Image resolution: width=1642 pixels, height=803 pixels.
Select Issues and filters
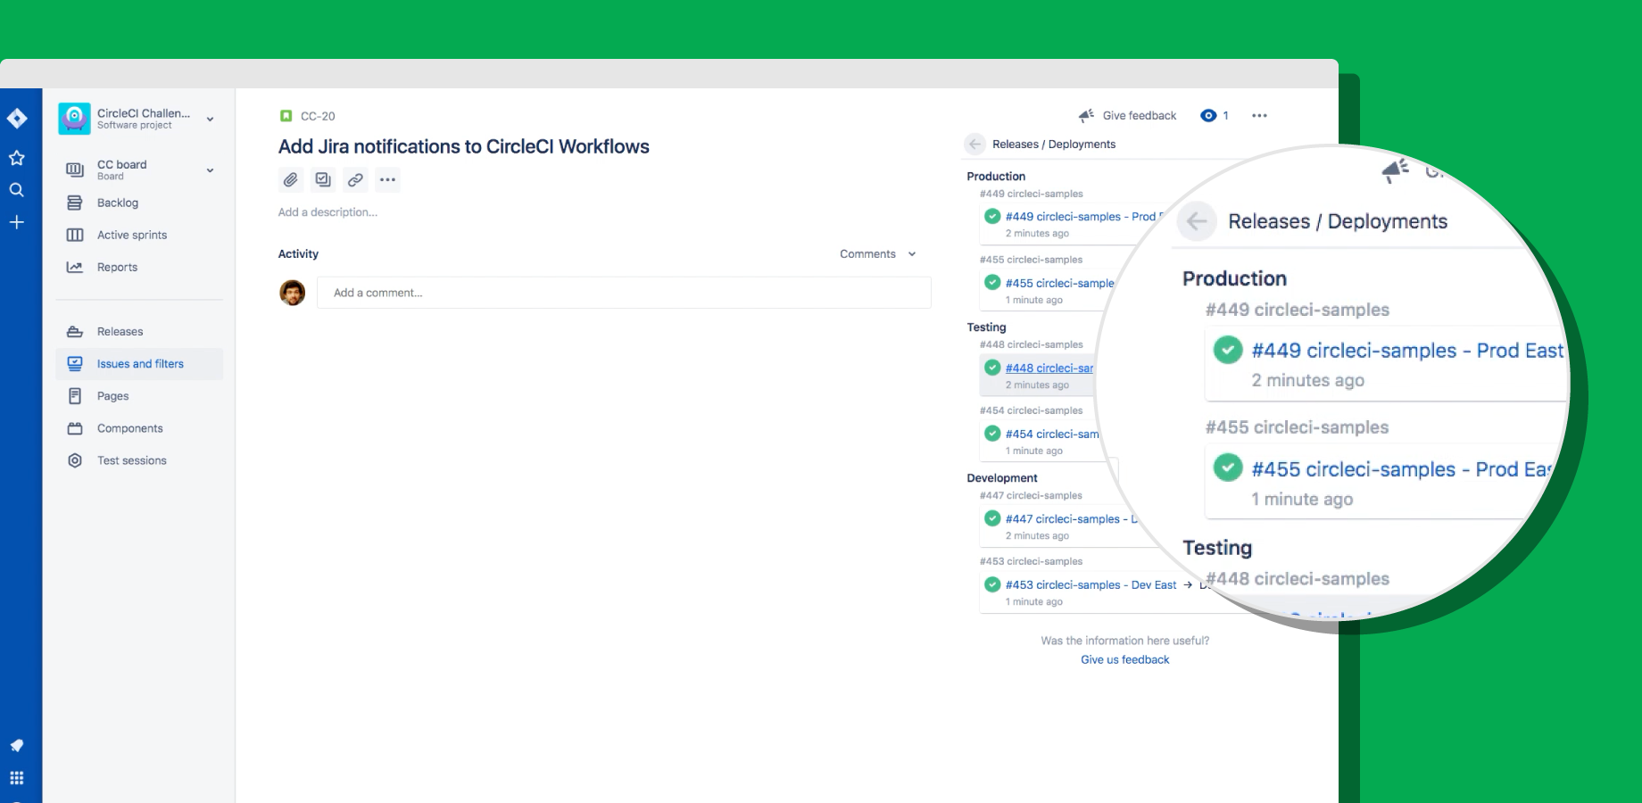[139, 364]
